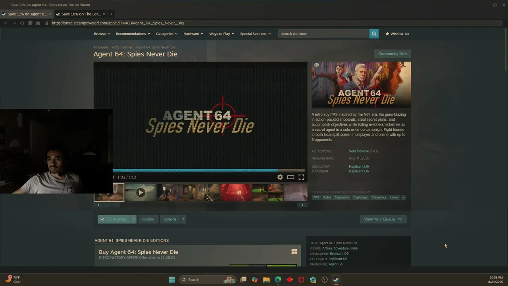Close the 'Save 10% on The Lor...' tab
Screen dimensions: 508x286
104,14
